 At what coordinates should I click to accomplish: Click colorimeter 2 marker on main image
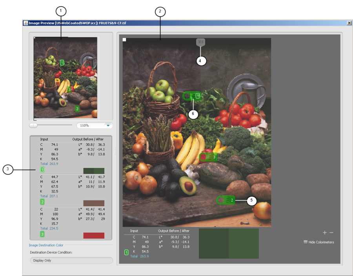pyautogui.click(x=226, y=200)
